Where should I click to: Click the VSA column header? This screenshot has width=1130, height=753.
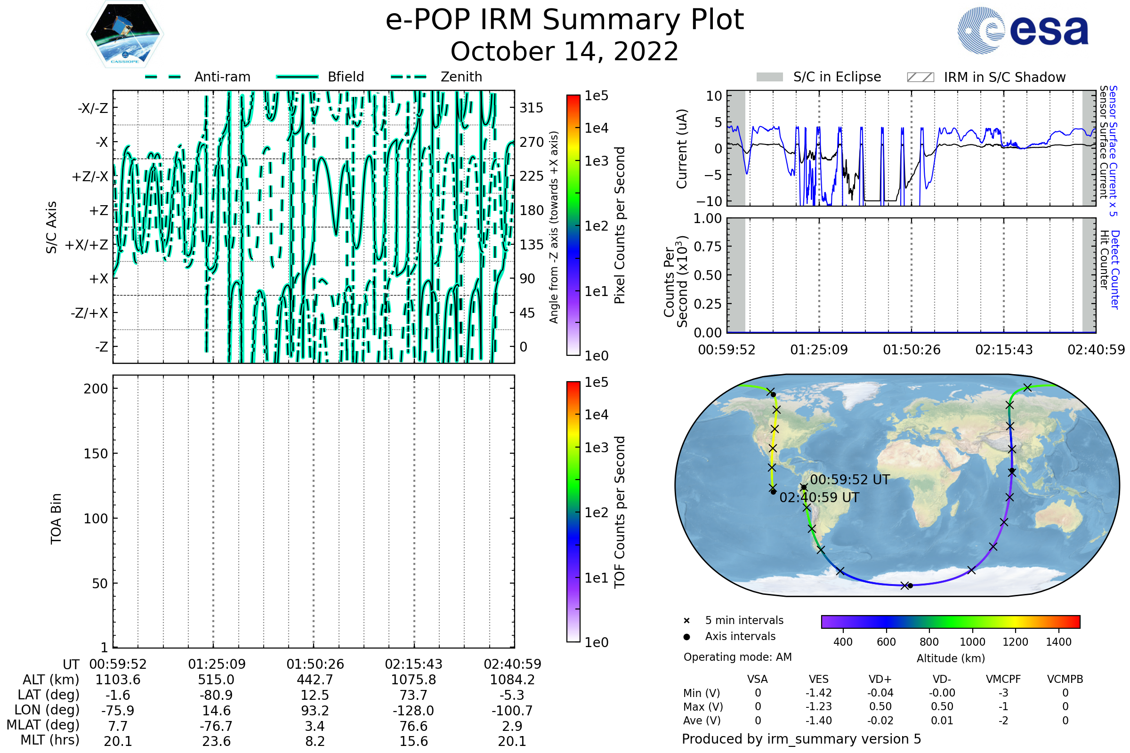[758, 679]
